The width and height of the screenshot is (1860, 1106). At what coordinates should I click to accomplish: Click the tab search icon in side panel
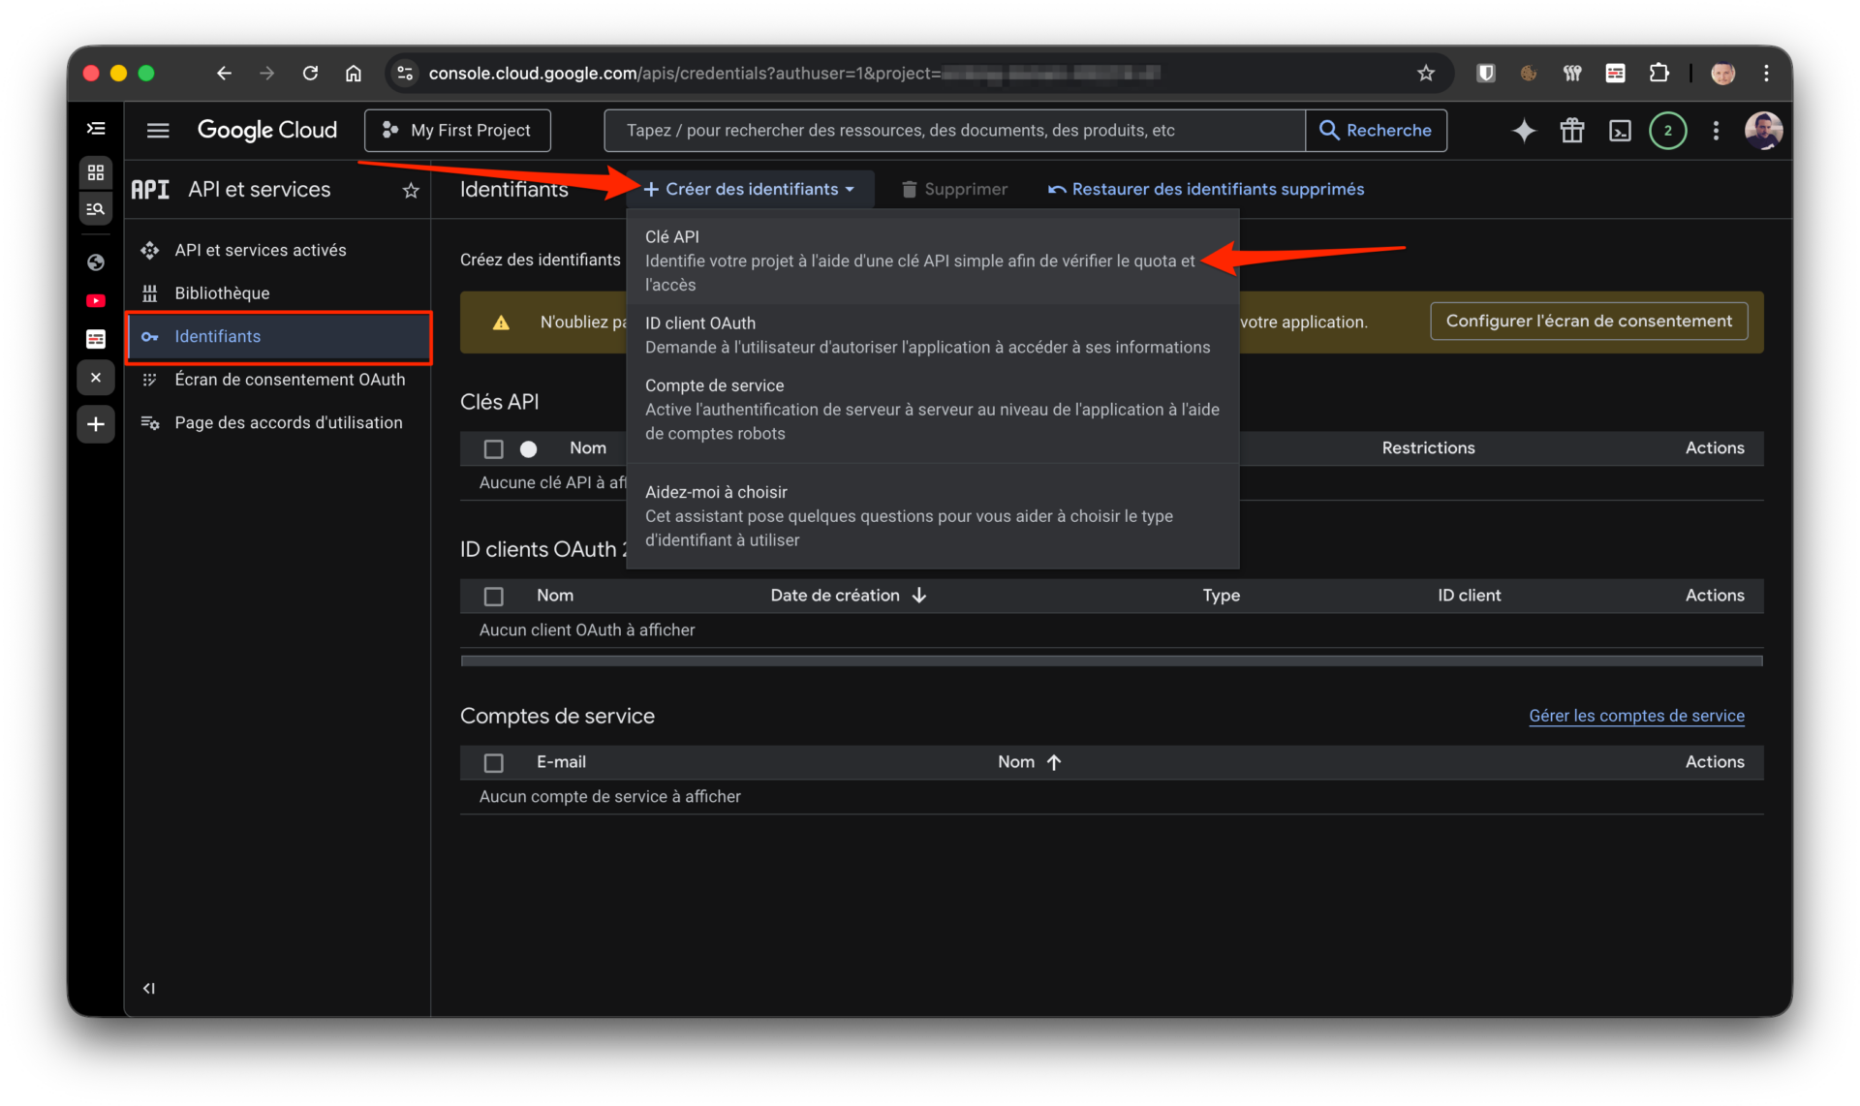96,208
